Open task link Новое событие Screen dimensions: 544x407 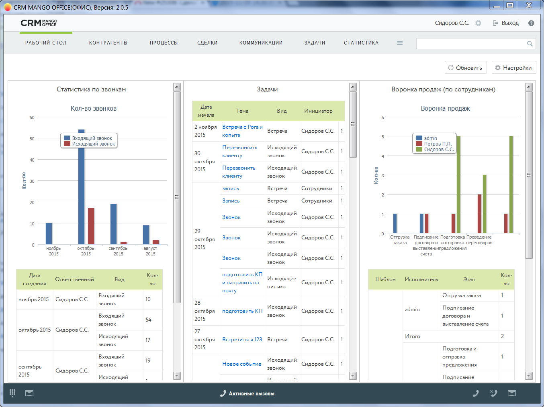point(242,364)
